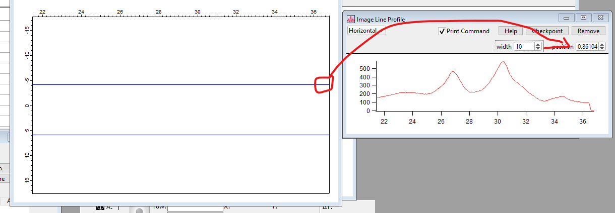Maximize the Image Line Profile window

[583, 18]
